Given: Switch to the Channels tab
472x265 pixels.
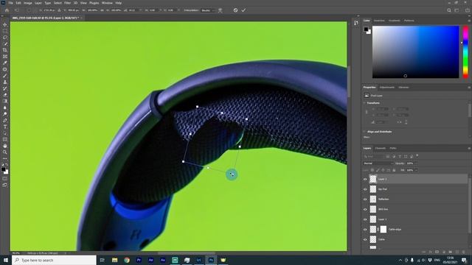Looking at the screenshot, I should point(381,148).
